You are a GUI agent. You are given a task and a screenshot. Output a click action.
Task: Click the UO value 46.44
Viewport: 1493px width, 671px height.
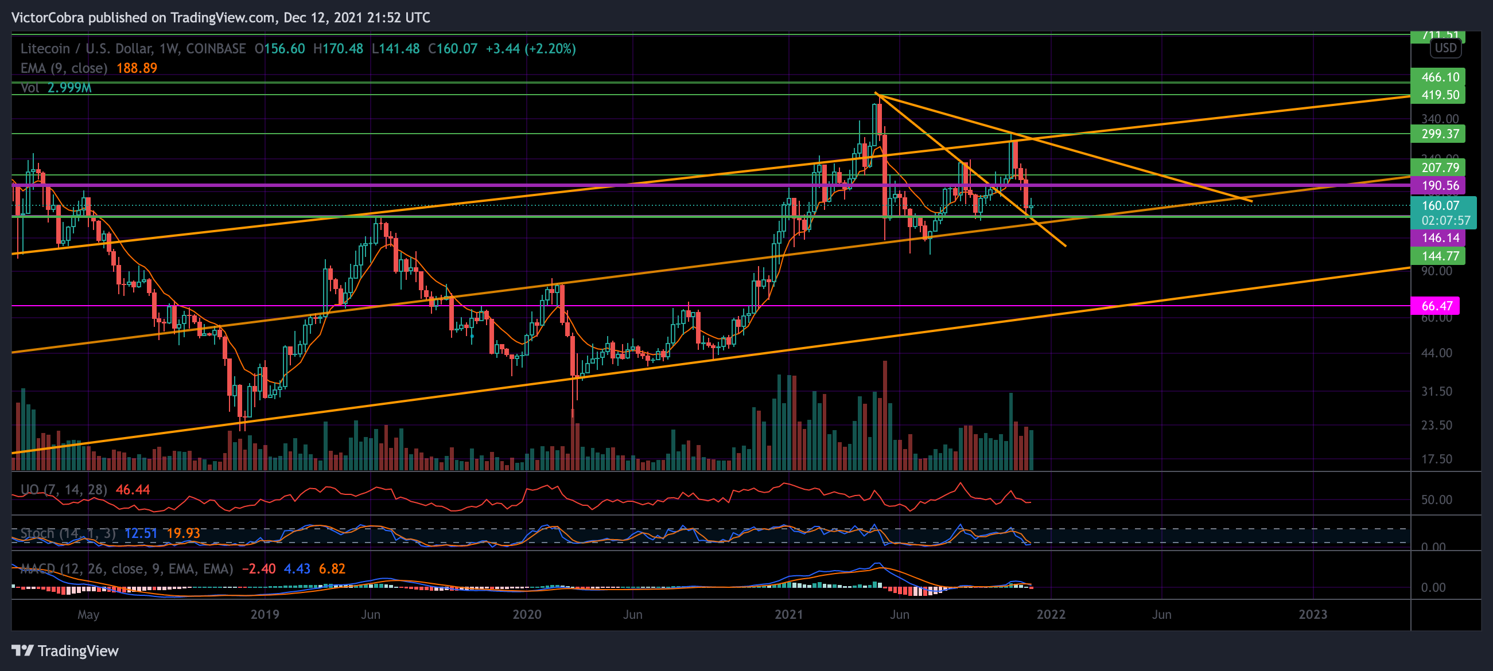coord(133,490)
